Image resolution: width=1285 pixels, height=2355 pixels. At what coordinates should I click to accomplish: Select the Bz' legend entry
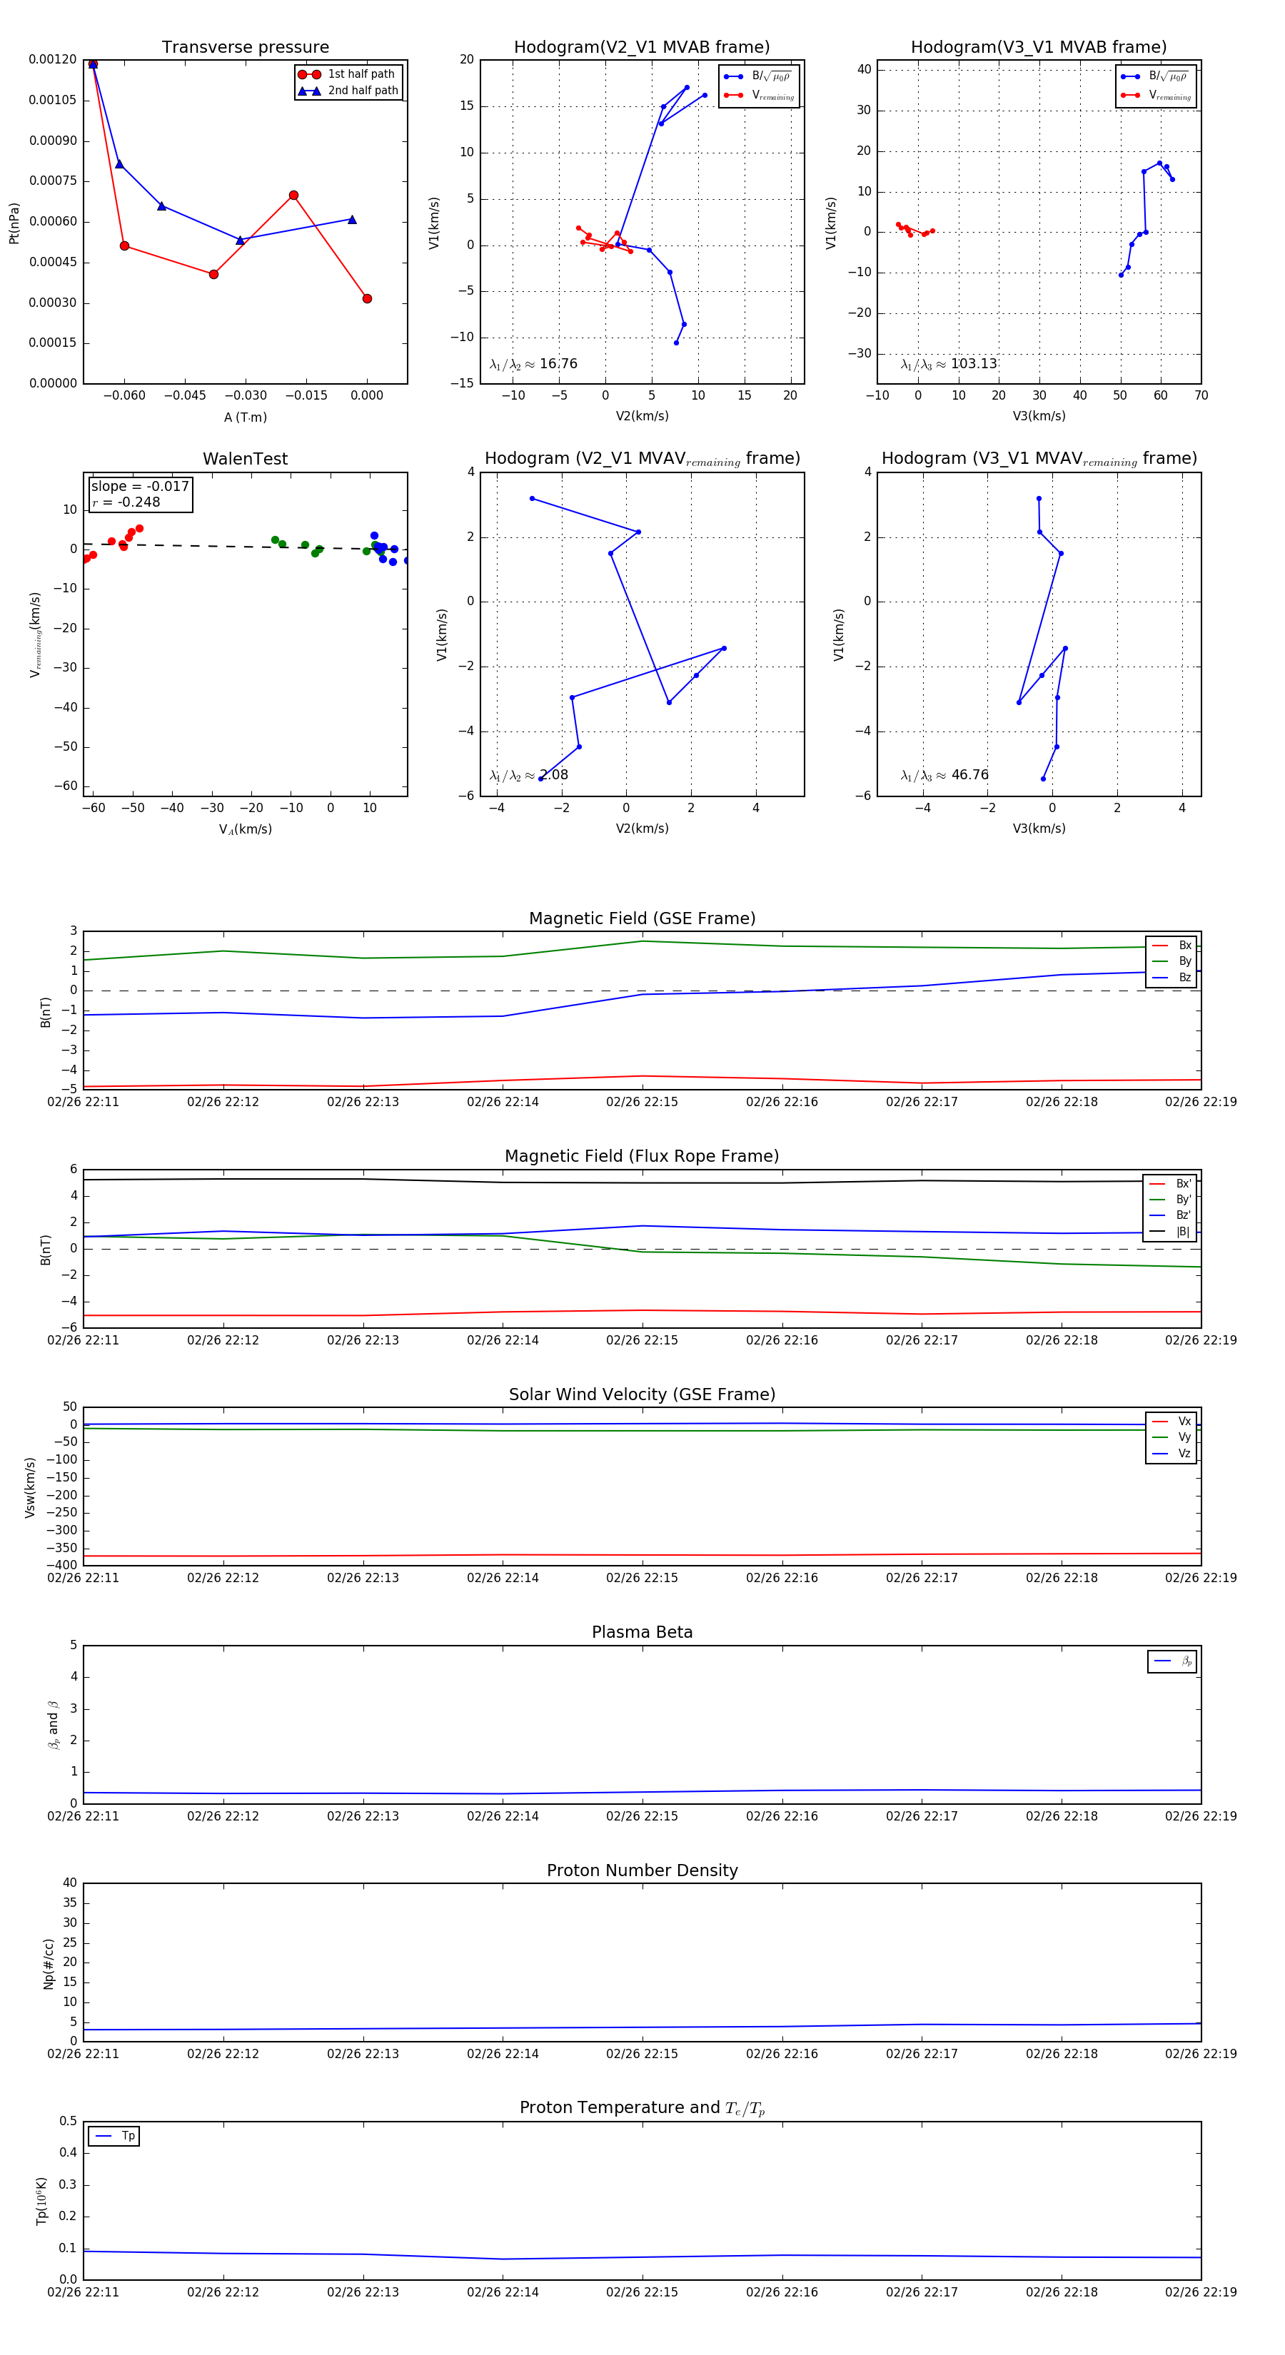tap(1170, 1215)
